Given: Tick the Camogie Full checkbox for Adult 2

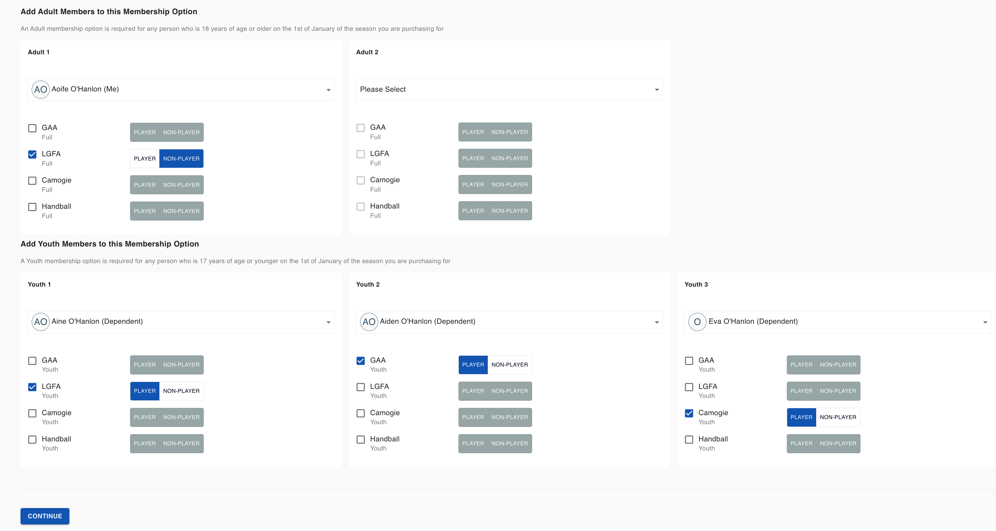Looking at the screenshot, I should click(x=361, y=180).
